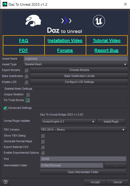The width and height of the screenshot is (130, 186).
Task: Click the Unreal Engine logo icon
Action: point(99,21)
